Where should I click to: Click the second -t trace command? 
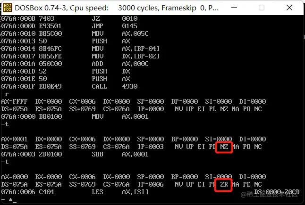5,162
